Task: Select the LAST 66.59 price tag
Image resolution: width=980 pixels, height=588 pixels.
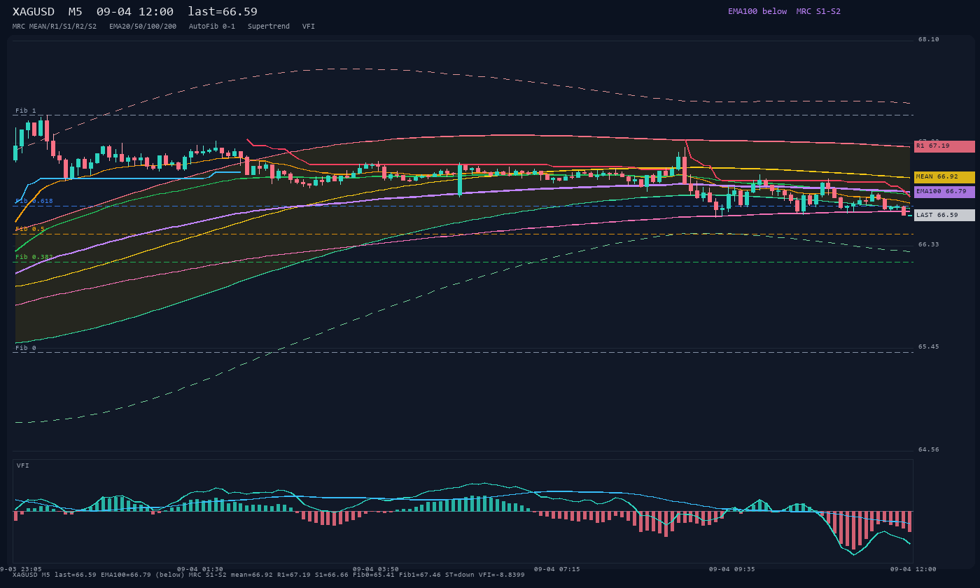Action: (944, 216)
